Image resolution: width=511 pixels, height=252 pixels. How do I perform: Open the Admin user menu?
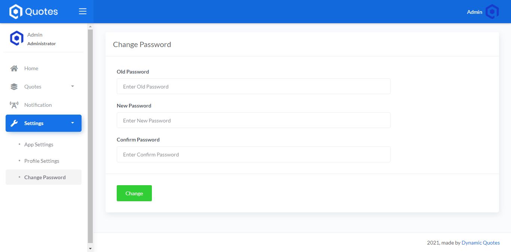pos(474,12)
